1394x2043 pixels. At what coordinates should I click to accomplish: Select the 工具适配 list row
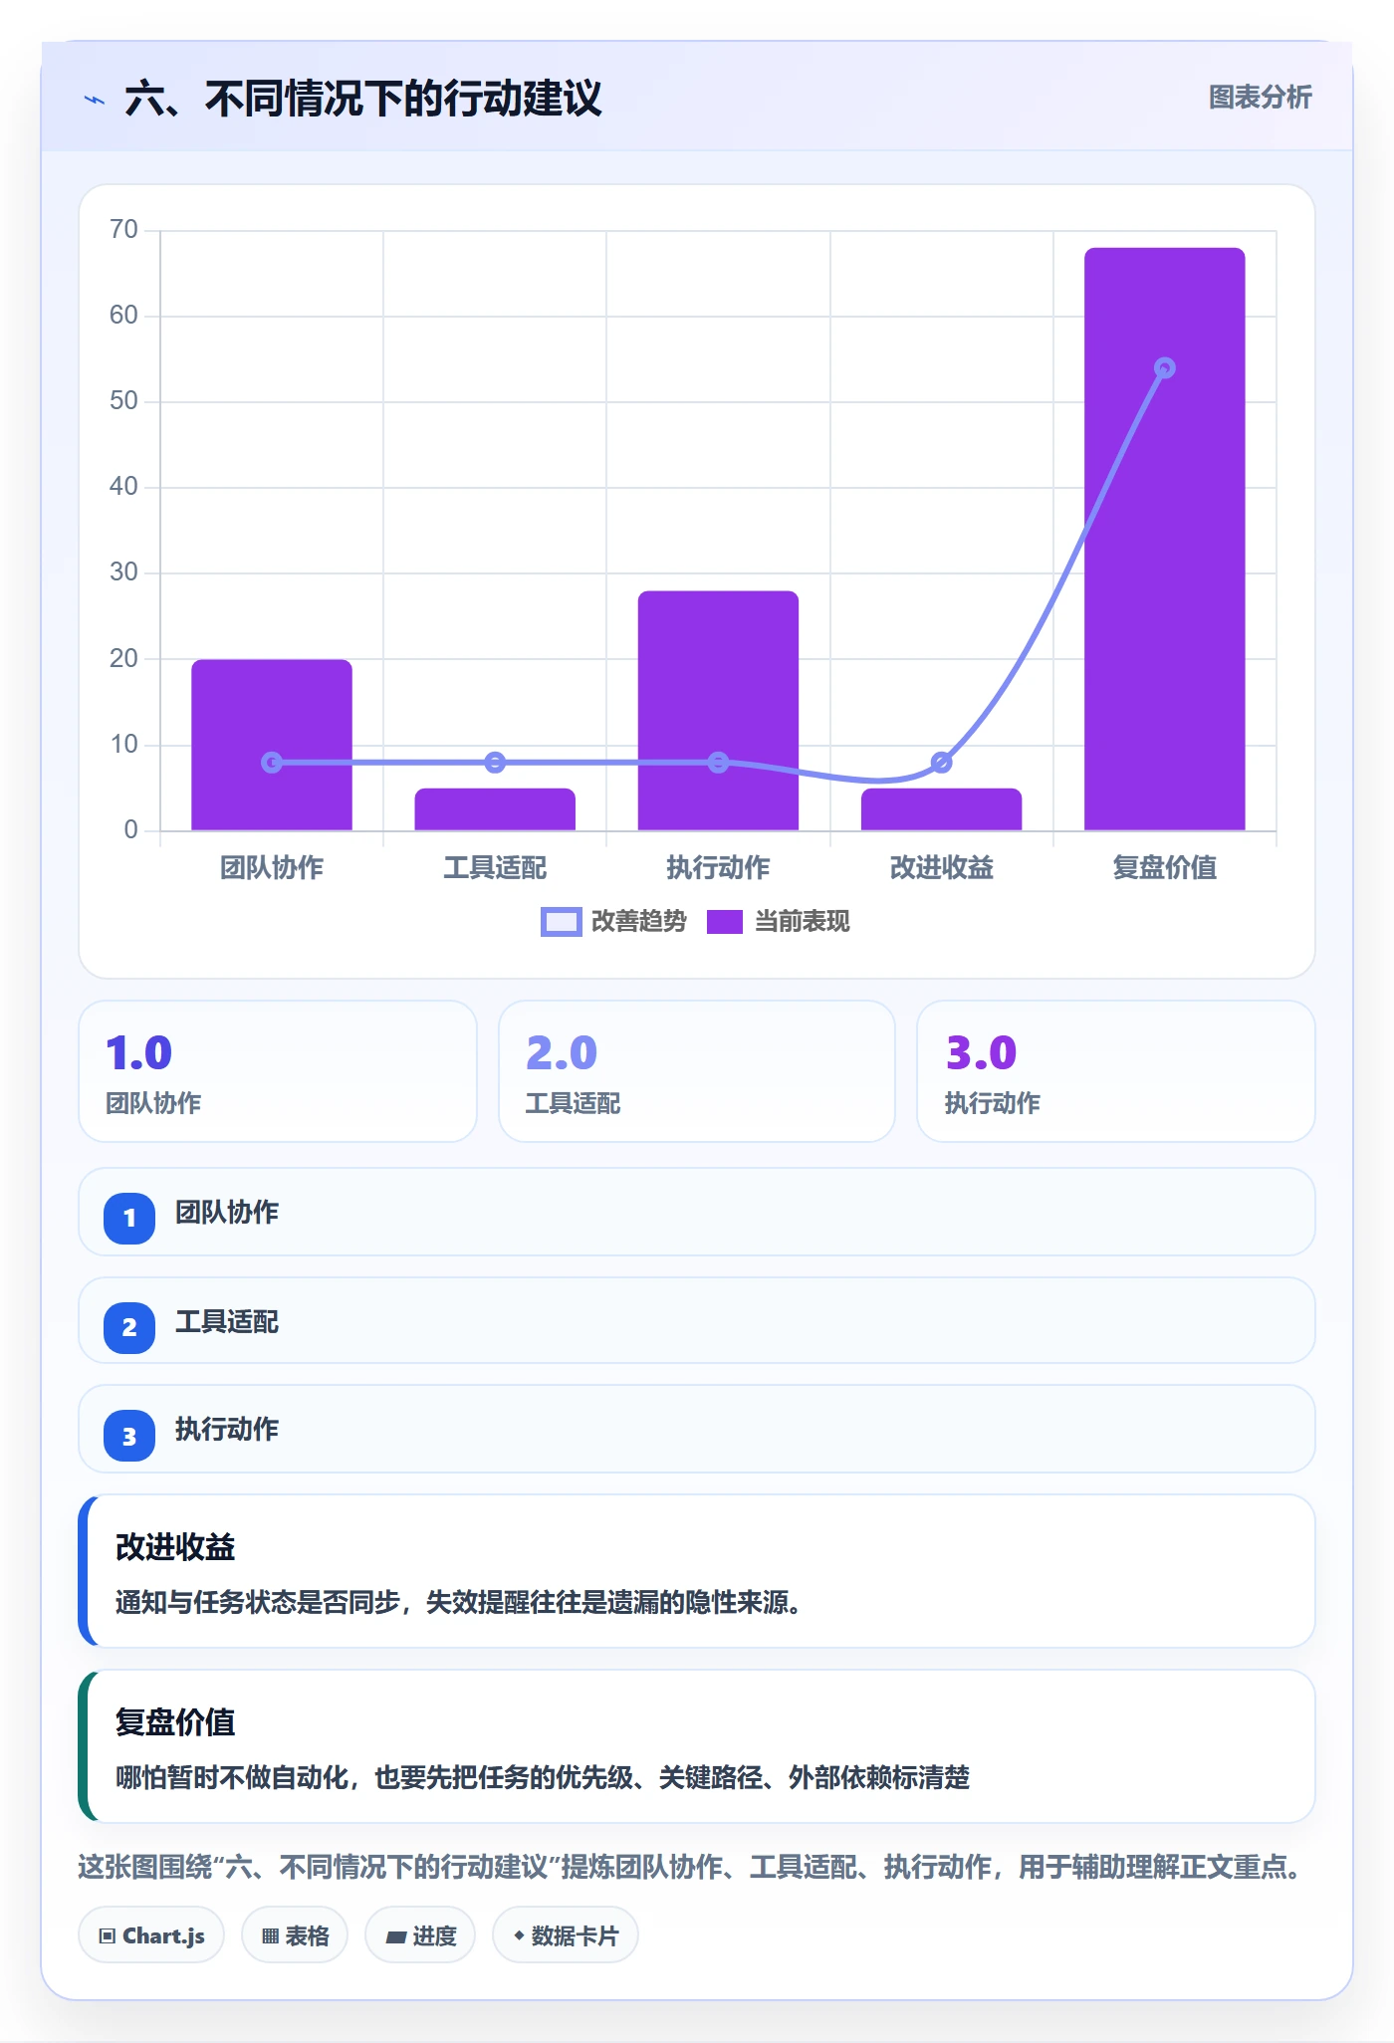[x=697, y=1320]
